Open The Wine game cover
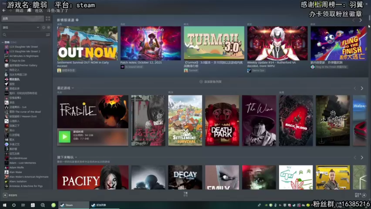 click(259, 120)
